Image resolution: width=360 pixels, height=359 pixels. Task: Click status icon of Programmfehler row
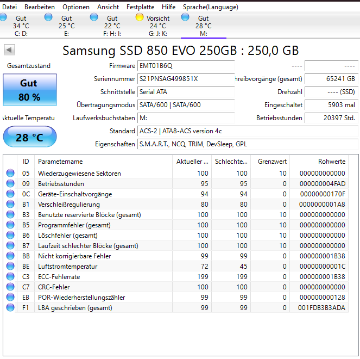[10, 225]
